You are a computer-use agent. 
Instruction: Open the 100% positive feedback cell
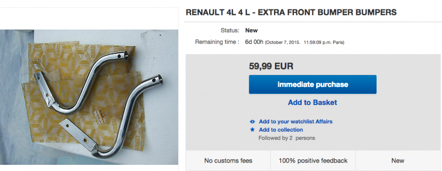[313, 160]
